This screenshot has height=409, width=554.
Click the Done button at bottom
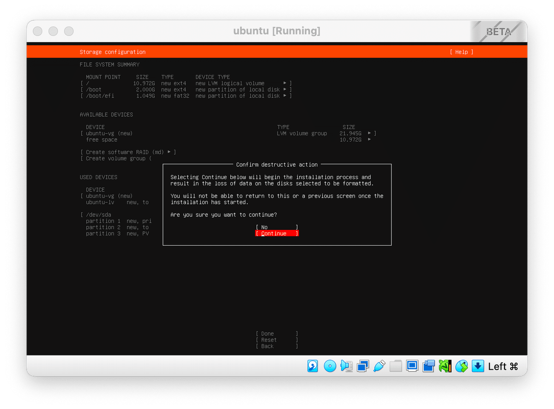point(277,334)
